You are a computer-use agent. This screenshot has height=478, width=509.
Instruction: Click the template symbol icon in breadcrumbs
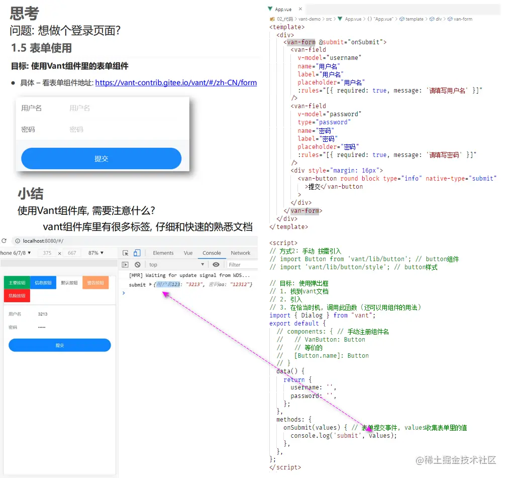[x=402, y=19]
